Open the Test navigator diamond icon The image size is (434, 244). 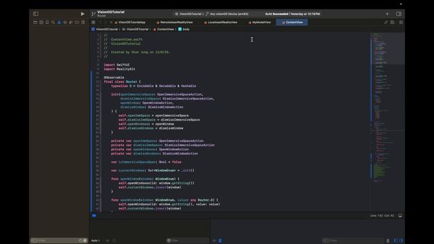pyautogui.click(x=65, y=22)
